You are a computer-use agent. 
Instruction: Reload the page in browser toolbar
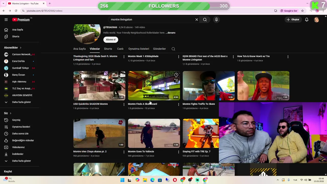point(16,11)
